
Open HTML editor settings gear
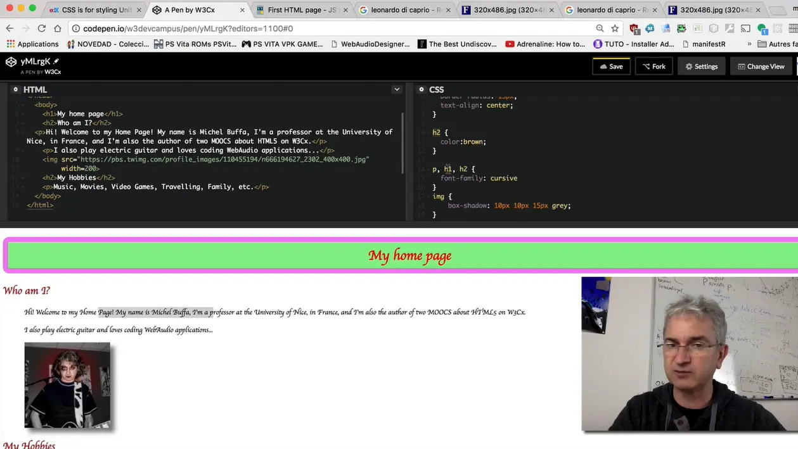15,89
